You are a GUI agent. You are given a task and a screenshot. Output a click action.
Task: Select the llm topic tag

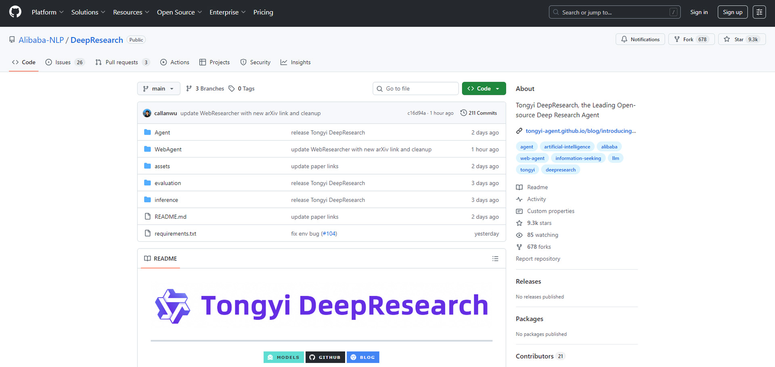pos(616,158)
